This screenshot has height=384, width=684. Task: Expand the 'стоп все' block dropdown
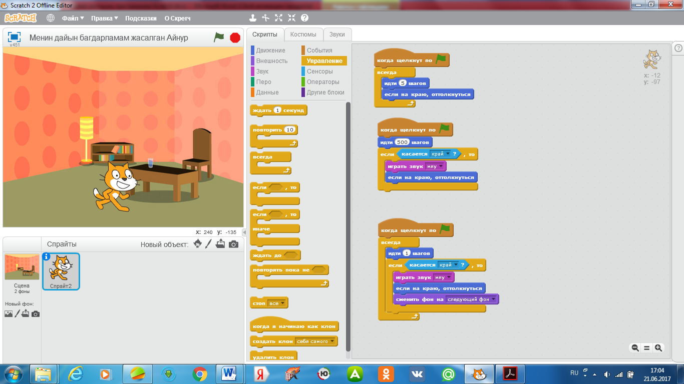point(276,303)
